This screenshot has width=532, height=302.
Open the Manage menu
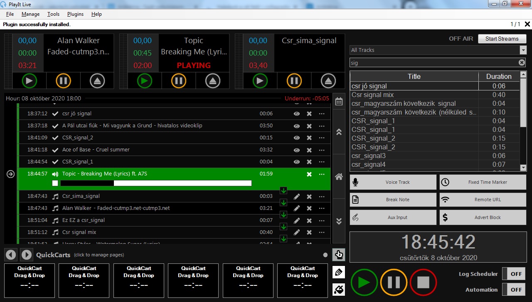coord(30,14)
